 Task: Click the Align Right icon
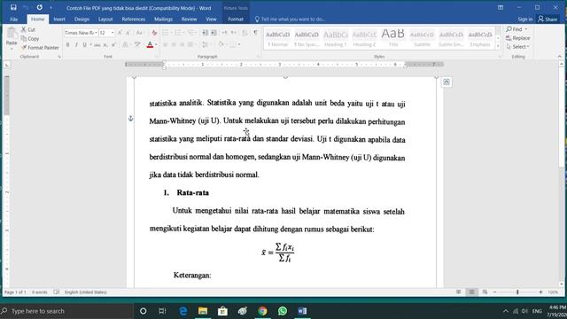(183, 45)
